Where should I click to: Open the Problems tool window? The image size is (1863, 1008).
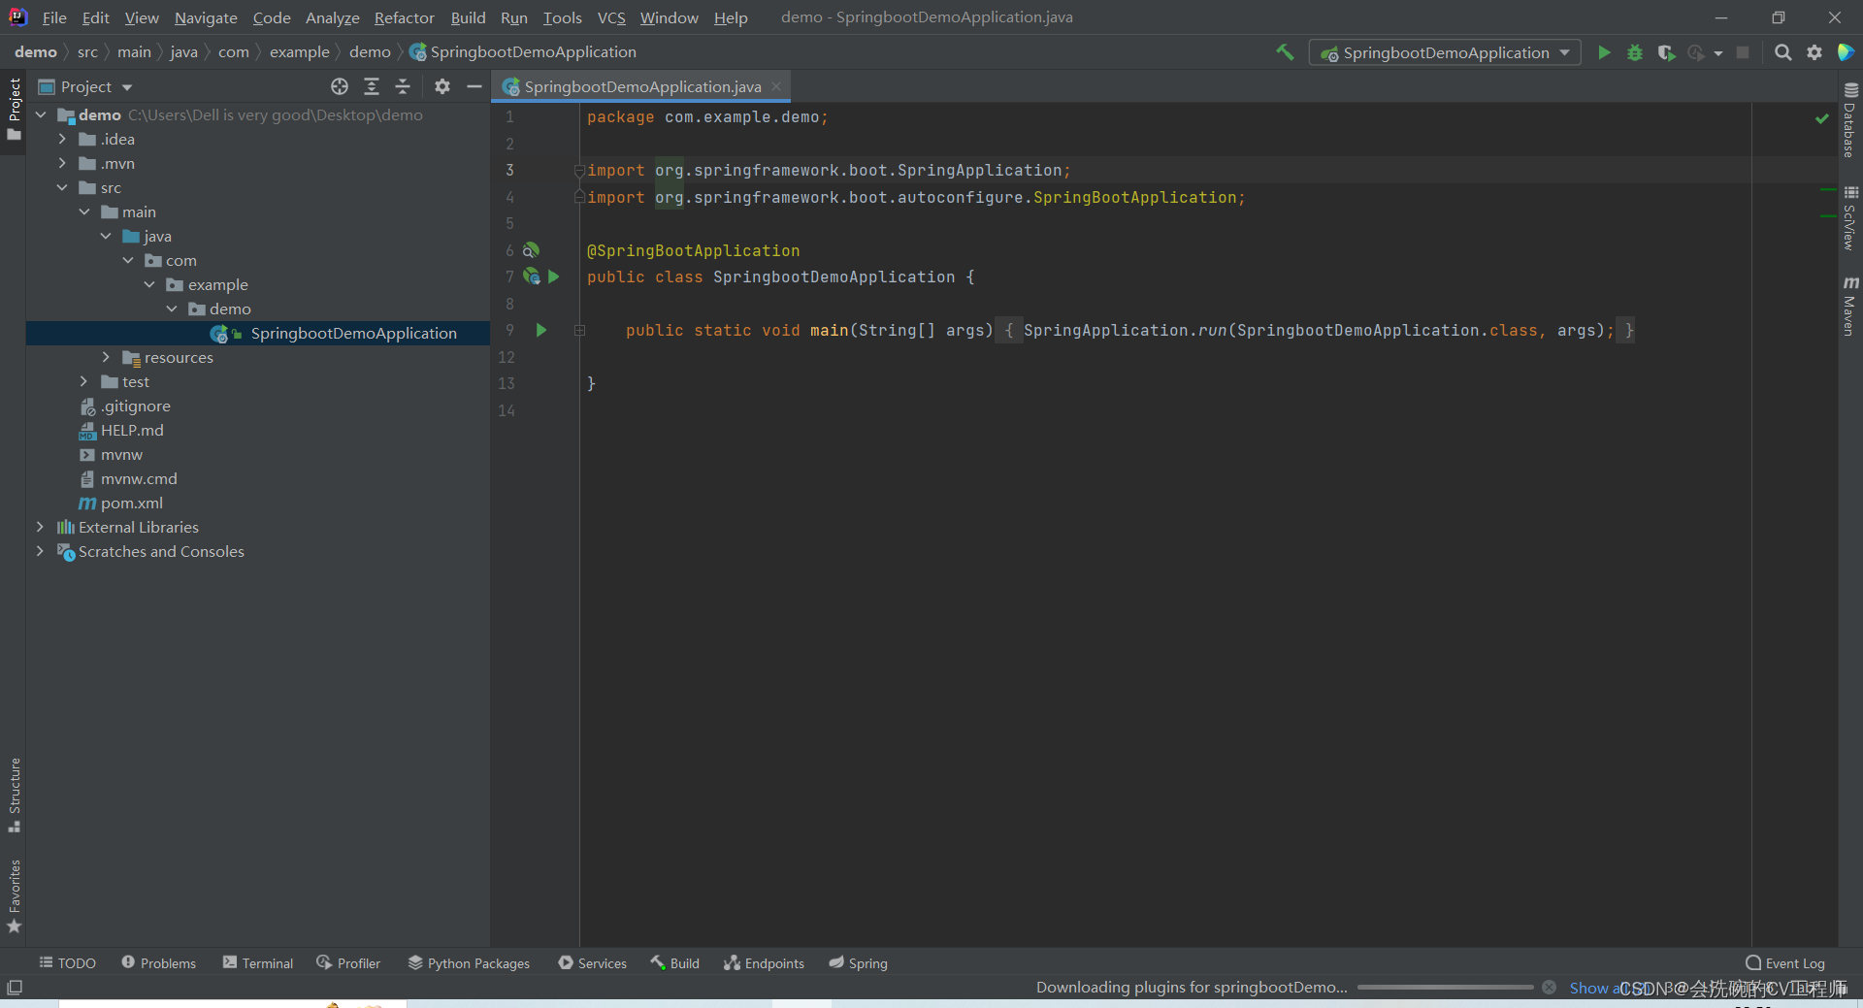pyautogui.click(x=158, y=962)
